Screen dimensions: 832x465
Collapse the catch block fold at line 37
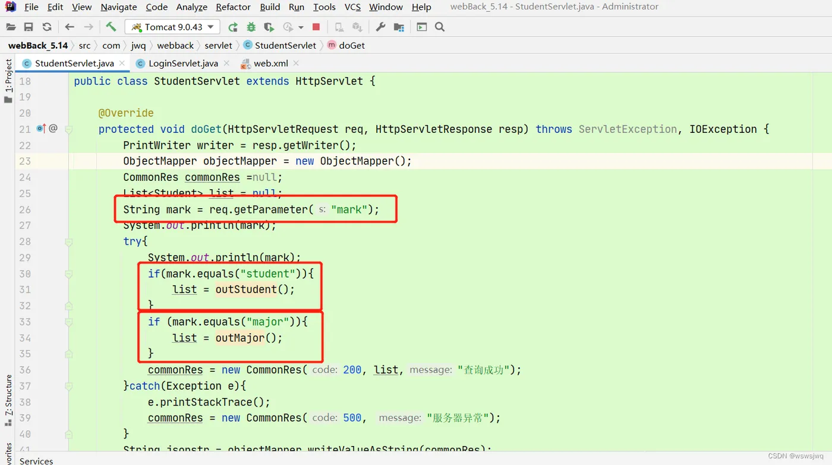(x=68, y=386)
